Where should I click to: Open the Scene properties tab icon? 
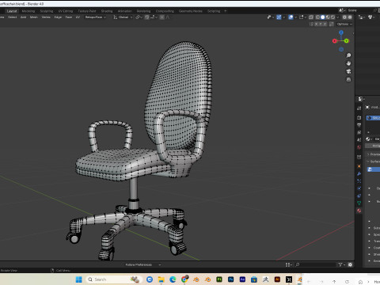click(359, 140)
